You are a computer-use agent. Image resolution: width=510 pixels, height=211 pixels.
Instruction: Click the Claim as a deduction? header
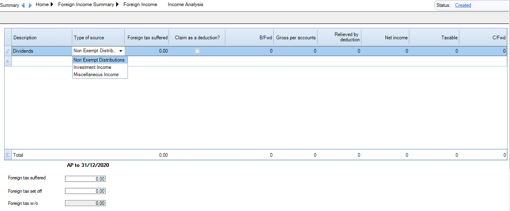point(197,38)
